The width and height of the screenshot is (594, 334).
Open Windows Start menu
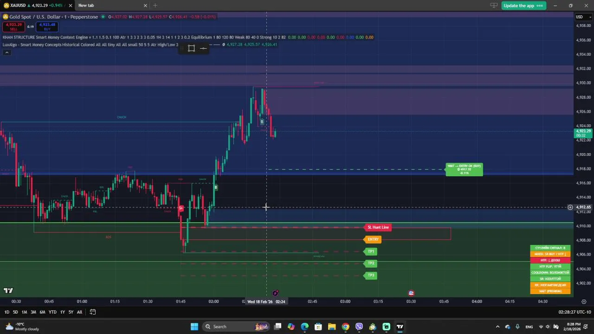(194, 327)
